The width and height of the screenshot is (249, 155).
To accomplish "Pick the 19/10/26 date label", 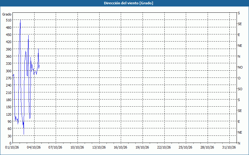I will tap(142, 148).
